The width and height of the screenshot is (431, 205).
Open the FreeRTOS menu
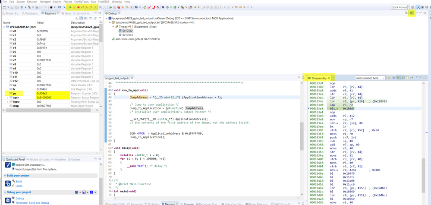click(104, 2)
